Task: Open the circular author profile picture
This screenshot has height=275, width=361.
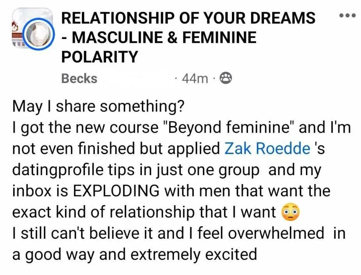Action: [39, 34]
